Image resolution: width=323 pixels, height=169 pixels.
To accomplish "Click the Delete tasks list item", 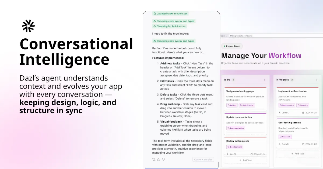I will 185,97.
